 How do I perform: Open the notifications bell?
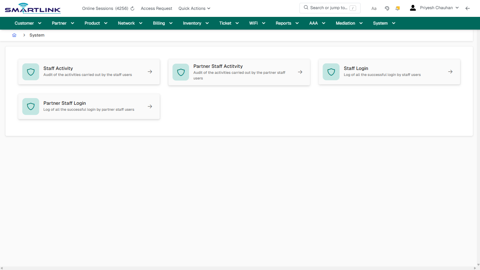(397, 8)
